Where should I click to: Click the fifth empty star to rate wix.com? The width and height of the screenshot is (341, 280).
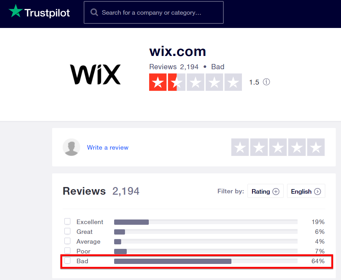click(233, 82)
